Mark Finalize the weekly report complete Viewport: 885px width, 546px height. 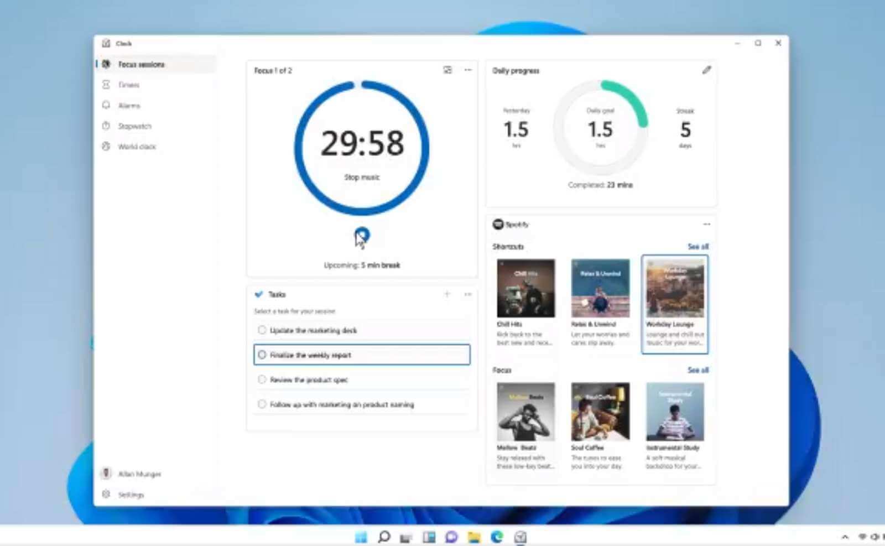point(262,355)
